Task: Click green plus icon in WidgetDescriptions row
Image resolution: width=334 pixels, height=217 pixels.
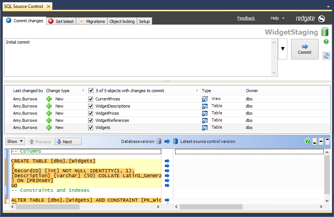Action: [x=49, y=106]
